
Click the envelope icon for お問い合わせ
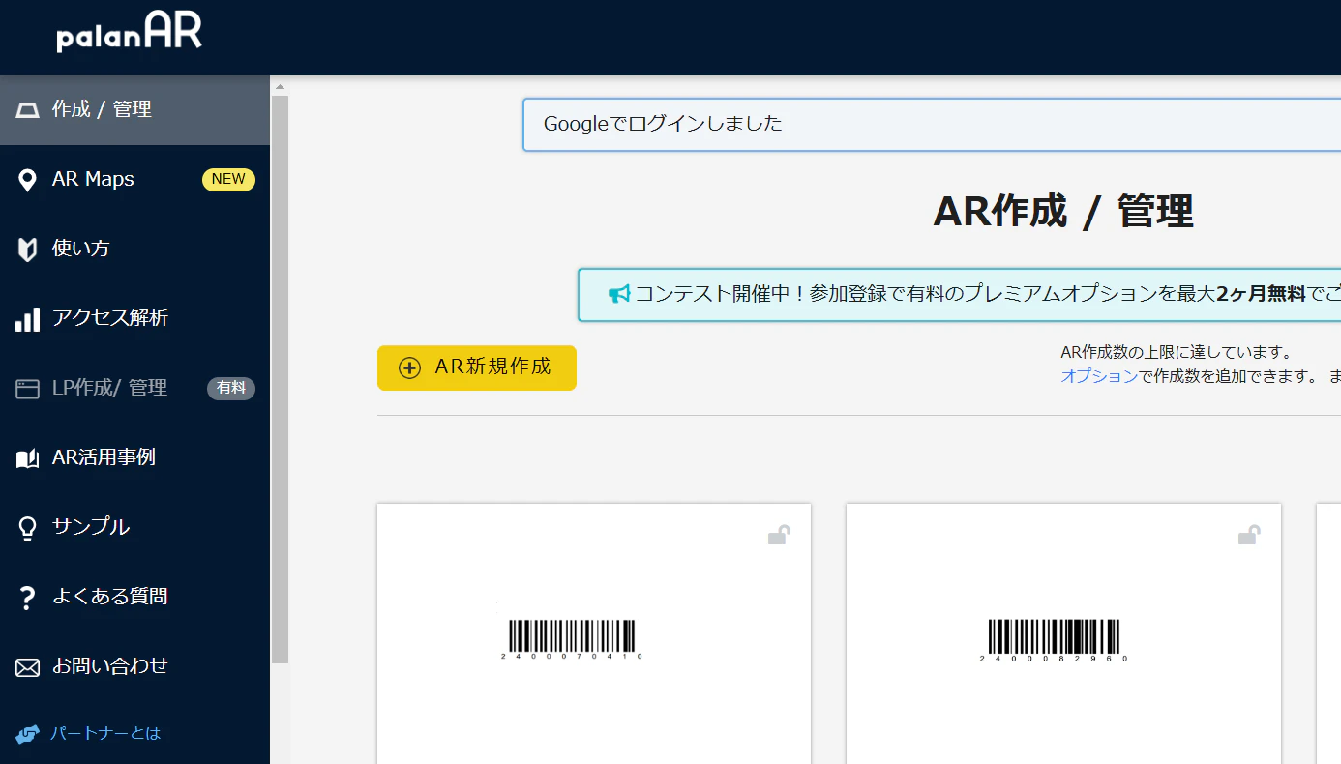pos(27,667)
